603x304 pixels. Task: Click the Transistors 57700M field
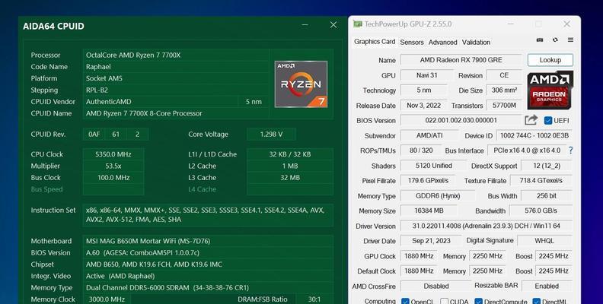click(x=504, y=105)
